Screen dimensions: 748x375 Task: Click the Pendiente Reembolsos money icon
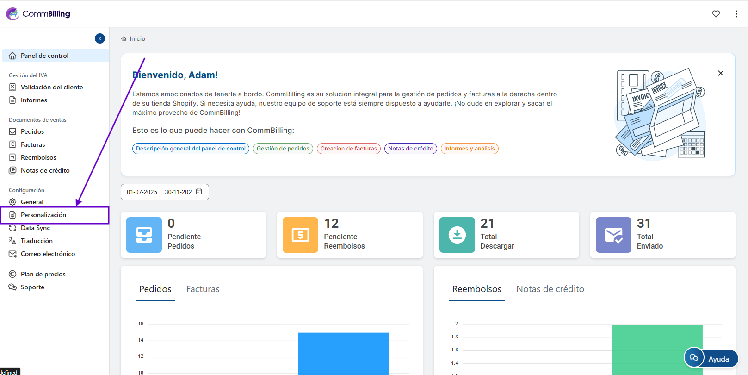click(300, 235)
